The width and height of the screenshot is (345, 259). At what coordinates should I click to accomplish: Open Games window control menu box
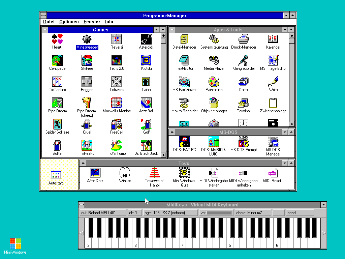(x=45, y=30)
